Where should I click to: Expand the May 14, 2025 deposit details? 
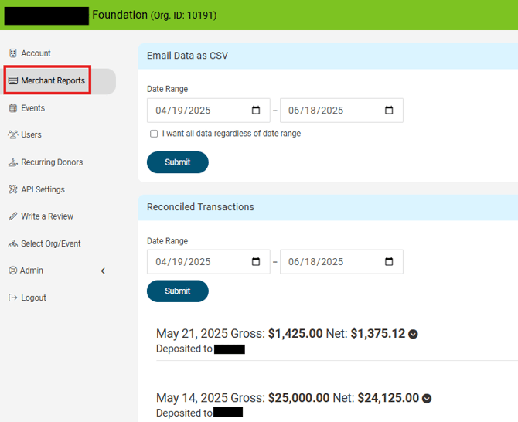[x=426, y=399]
